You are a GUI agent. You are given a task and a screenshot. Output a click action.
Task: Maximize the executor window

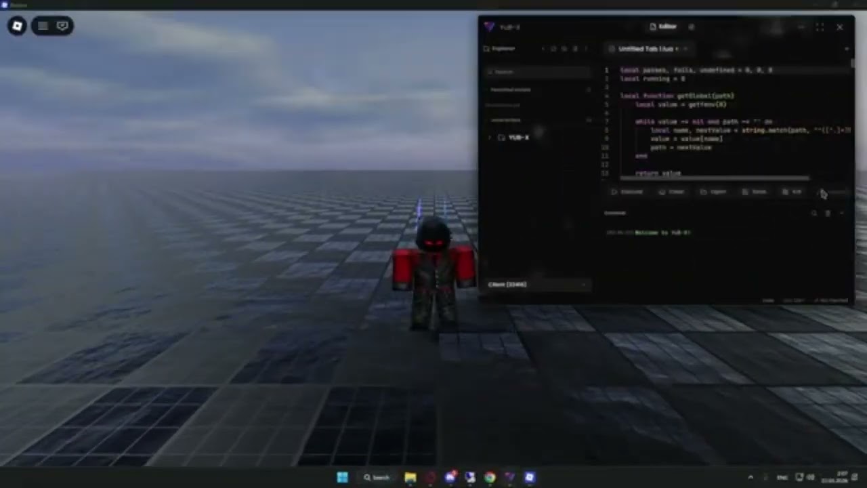pos(820,27)
